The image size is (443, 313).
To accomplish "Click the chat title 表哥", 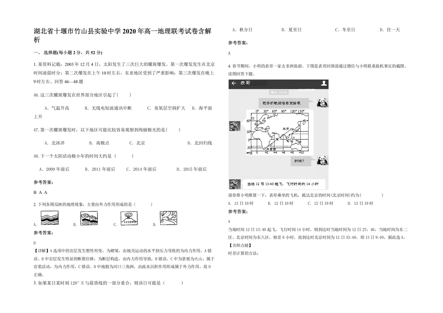I will 245,83.
